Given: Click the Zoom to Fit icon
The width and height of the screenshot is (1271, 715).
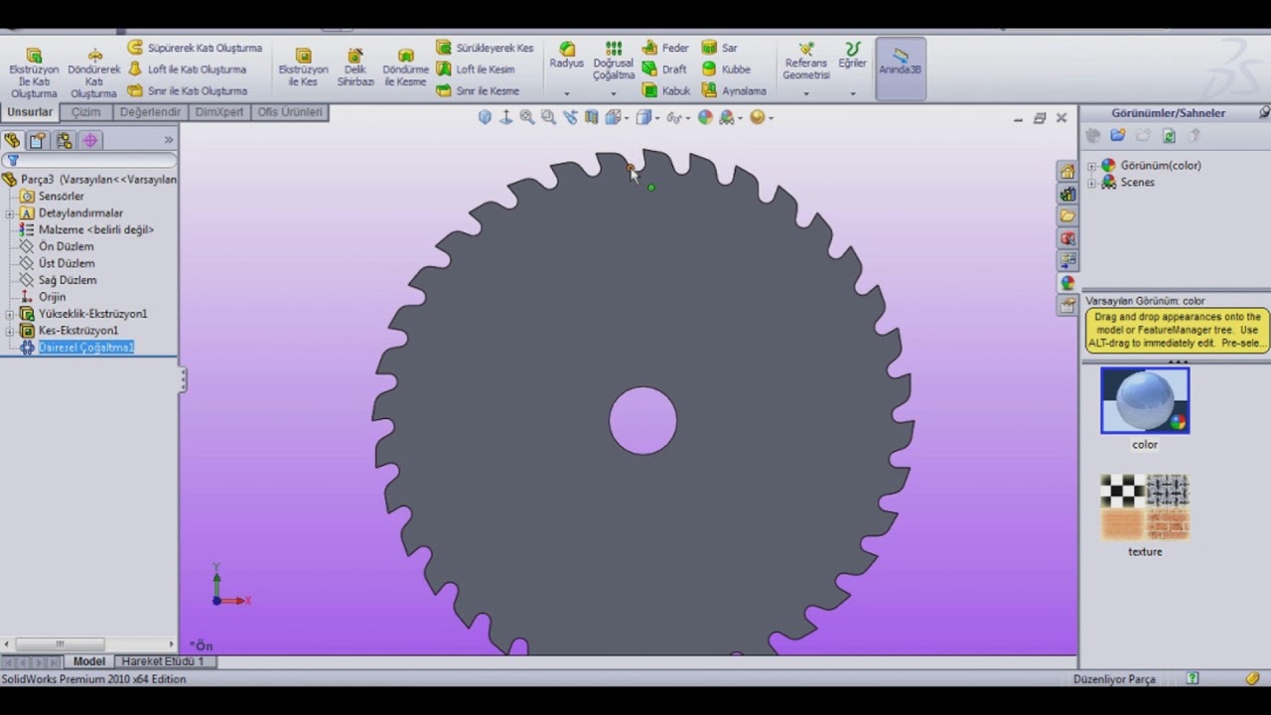Looking at the screenshot, I should click(x=527, y=117).
